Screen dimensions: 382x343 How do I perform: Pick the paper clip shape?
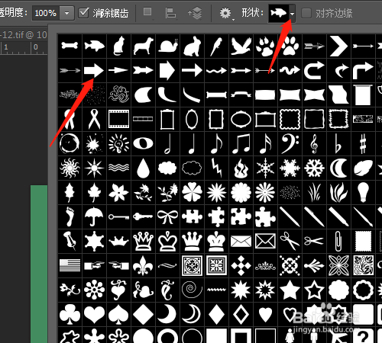tap(338, 241)
